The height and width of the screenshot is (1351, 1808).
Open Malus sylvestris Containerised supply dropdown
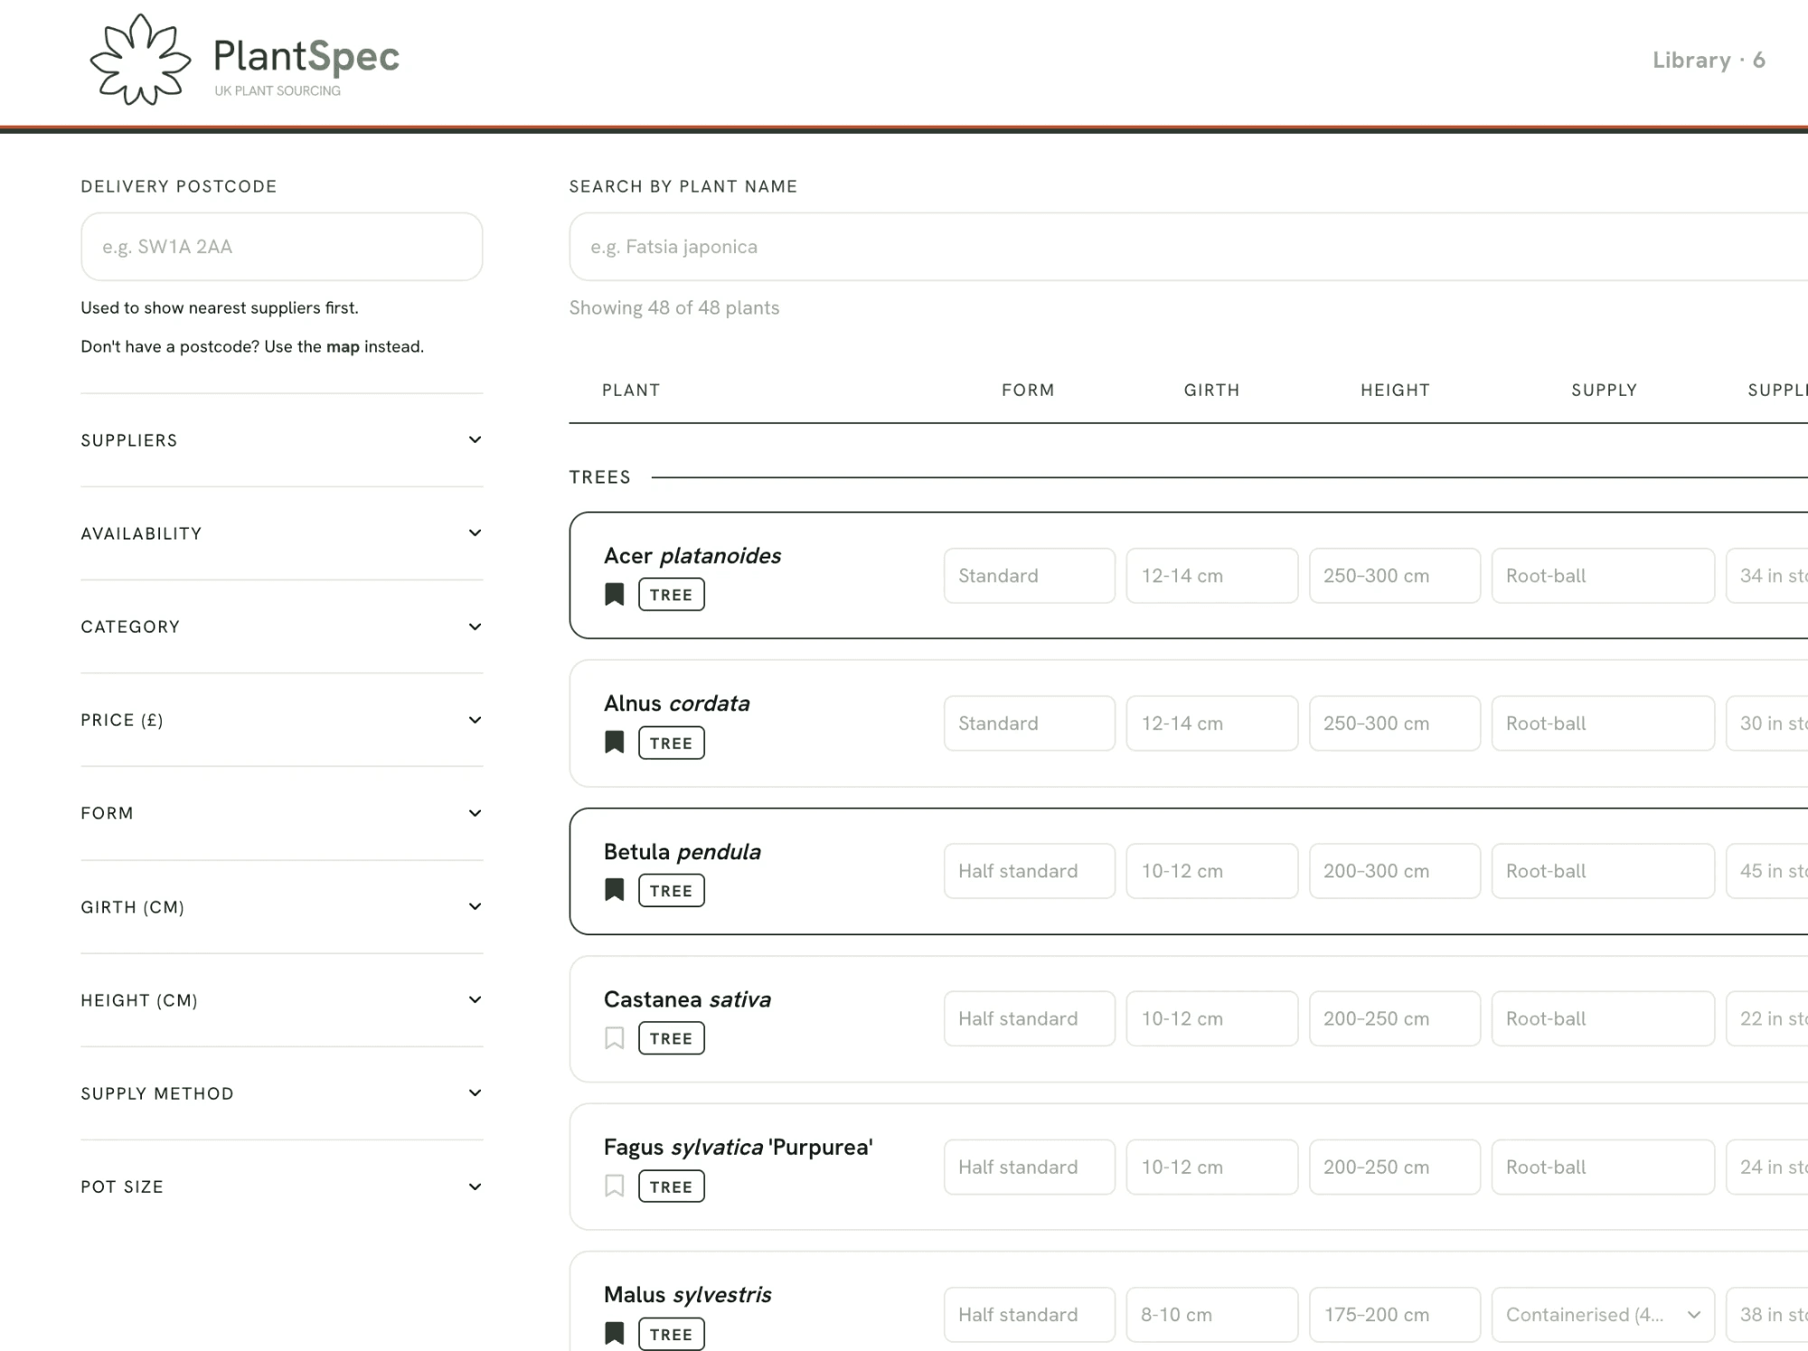click(1603, 1315)
